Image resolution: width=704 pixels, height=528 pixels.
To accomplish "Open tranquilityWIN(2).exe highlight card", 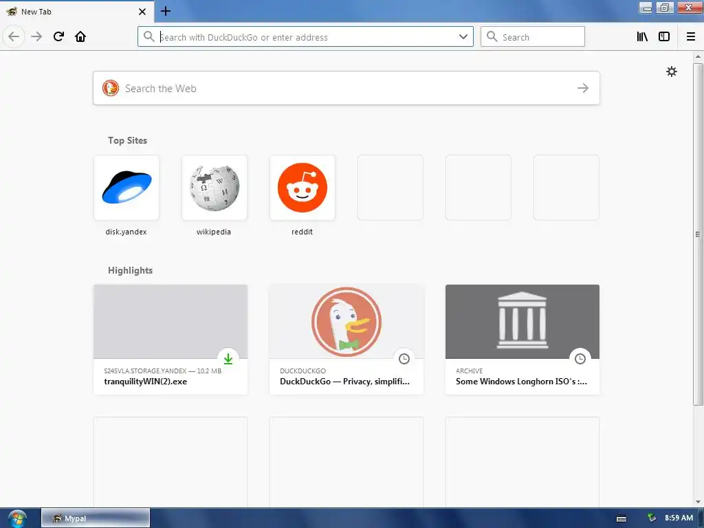I will click(170, 340).
